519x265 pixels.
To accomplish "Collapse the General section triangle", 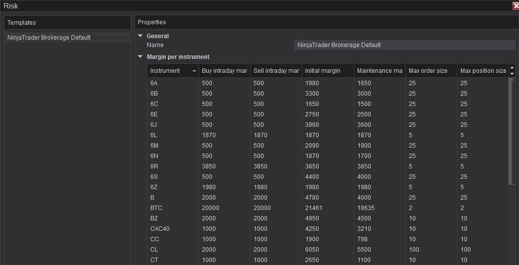I will pos(140,36).
